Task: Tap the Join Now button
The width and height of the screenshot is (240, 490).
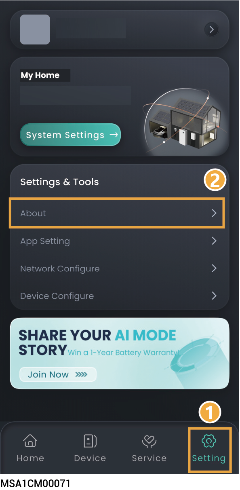Action: click(58, 374)
